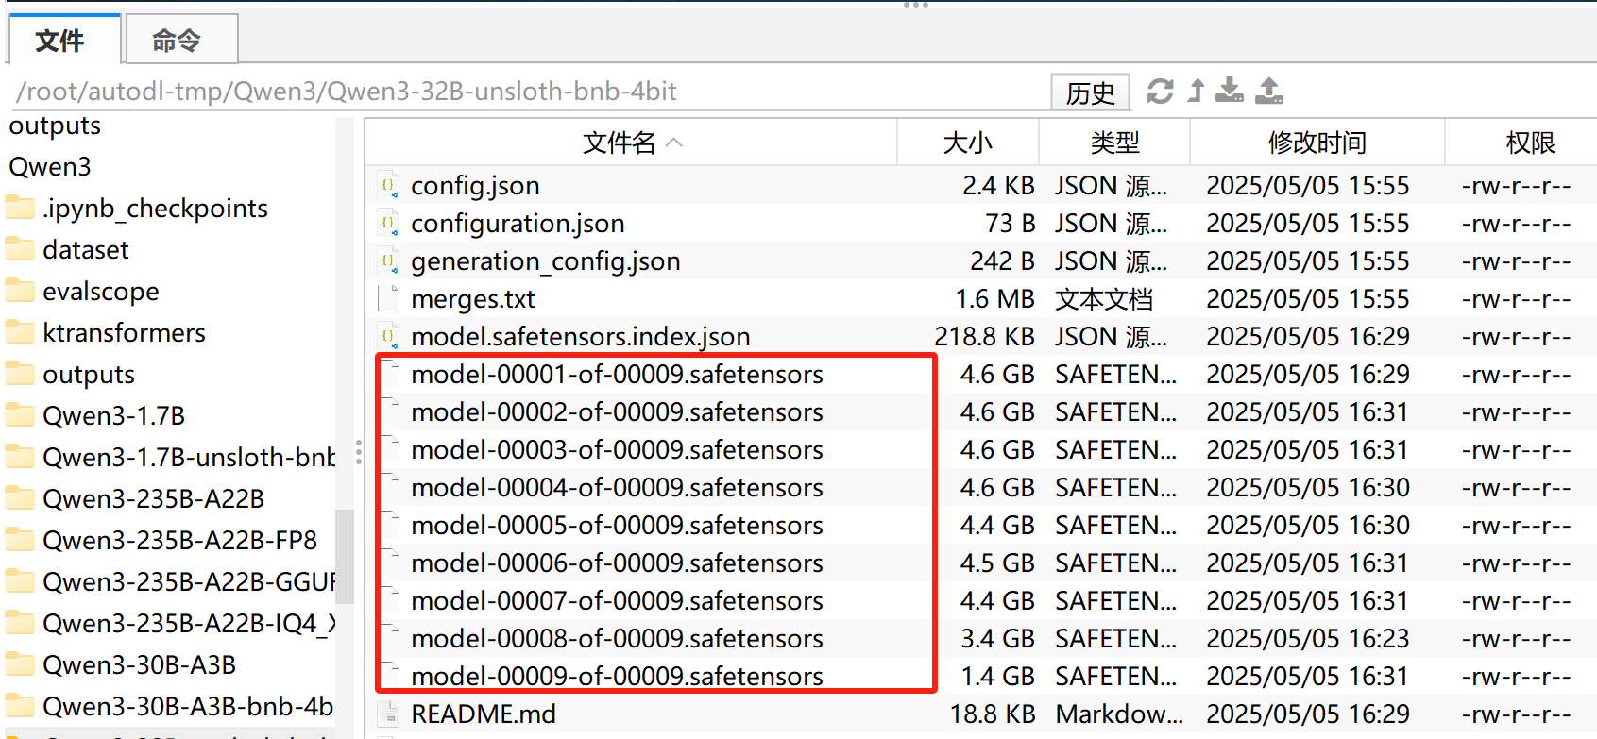Viewport: 1597px width, 739px height.
Task: Select generation_config.json file name
Action: tap(546, 261)
